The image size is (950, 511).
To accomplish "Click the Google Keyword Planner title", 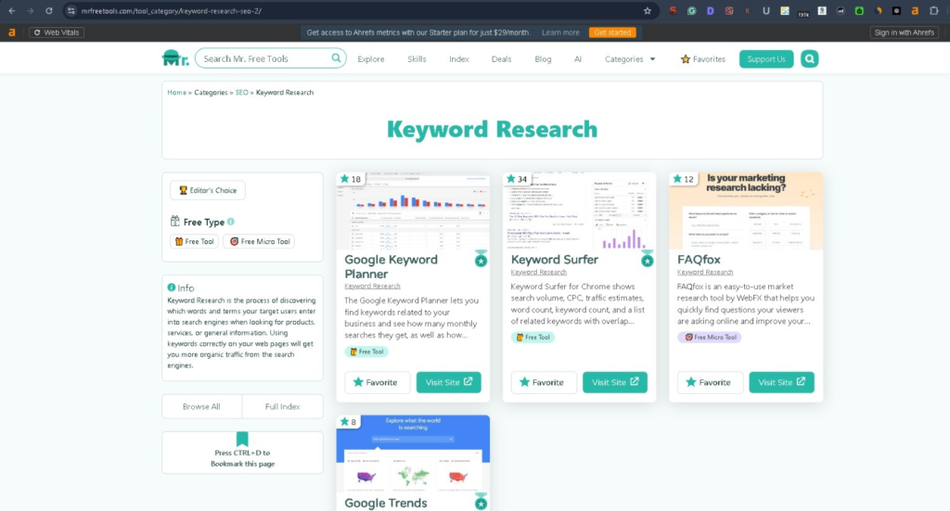I will pyautogui.click(x=391, y=266).
